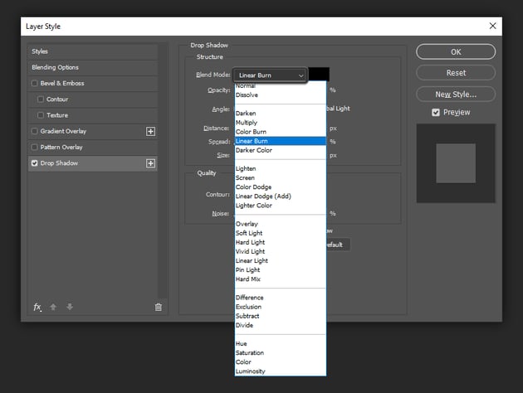The image size is (523, 393).
Task: Enable the Bevel & Emboss checkbox
Action: 34,84
